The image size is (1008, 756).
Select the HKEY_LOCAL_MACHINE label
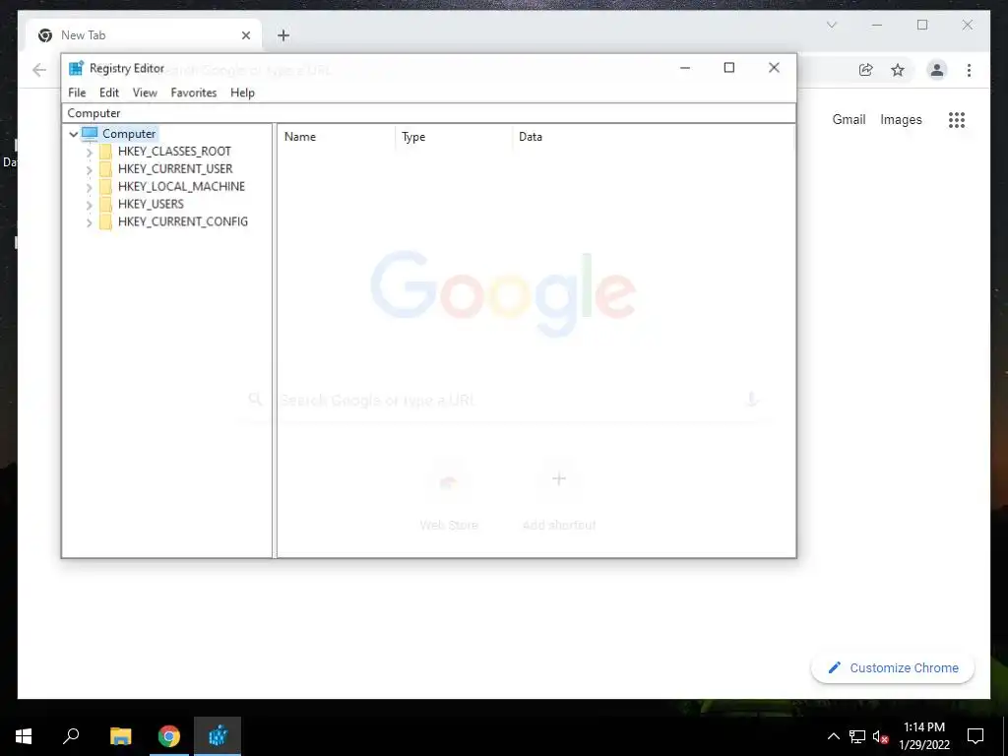(x=181, y=186)
